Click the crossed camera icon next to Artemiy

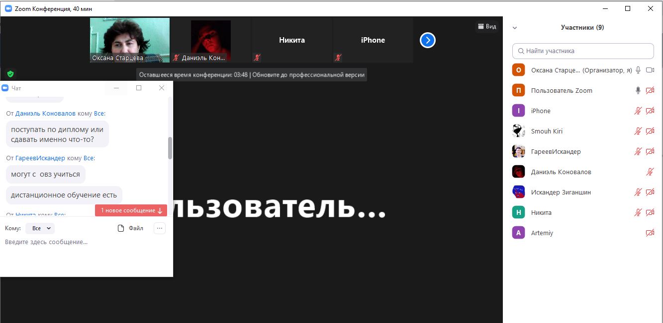(650, 233)
